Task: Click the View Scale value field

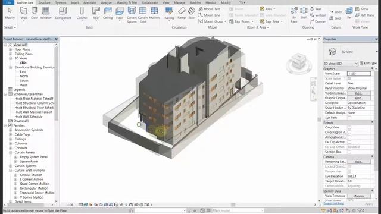Action: 359,74
